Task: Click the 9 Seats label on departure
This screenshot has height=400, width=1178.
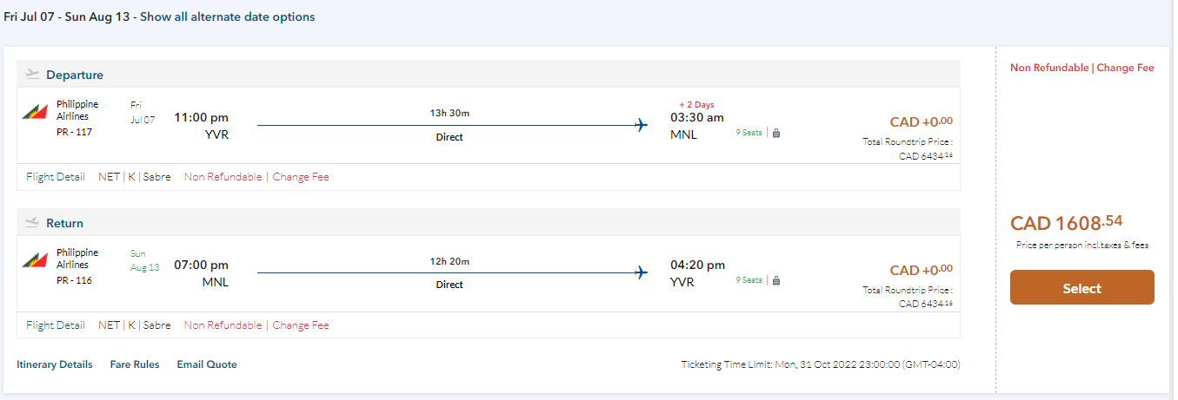Action: (749, 133)
